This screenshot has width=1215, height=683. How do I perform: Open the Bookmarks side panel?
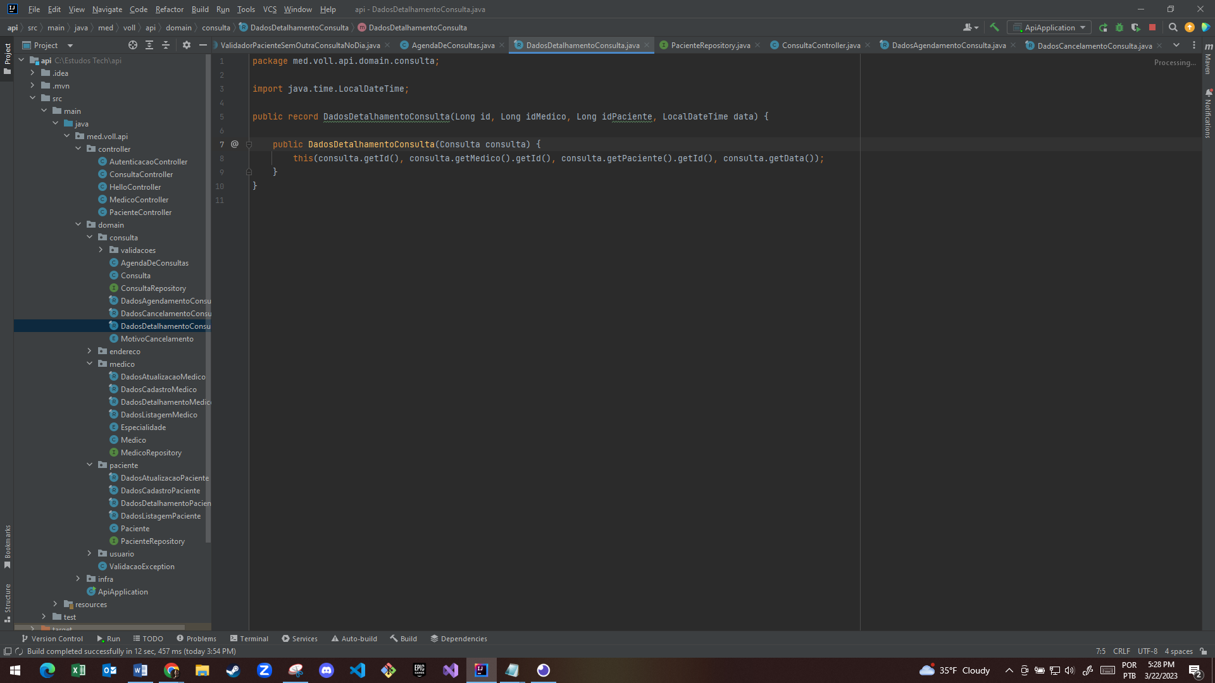(x=7, y=547)
